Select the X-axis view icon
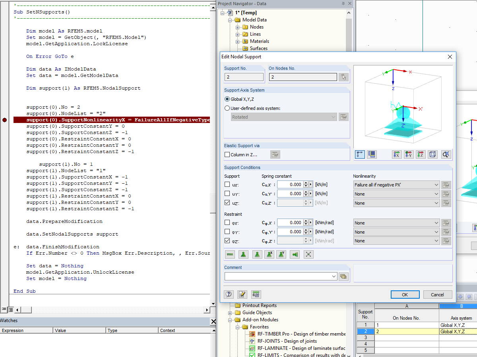 click(x=397, y=155)
